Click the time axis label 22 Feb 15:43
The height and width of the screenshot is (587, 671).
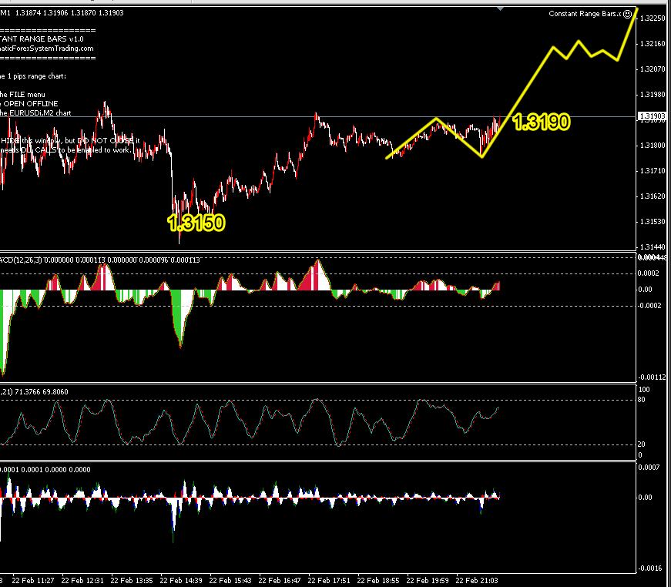pyautogui.click(x=230, y=581)
